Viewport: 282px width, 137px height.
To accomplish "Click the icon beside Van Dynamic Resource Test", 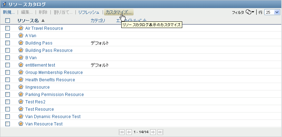I will tap(21, 116).
